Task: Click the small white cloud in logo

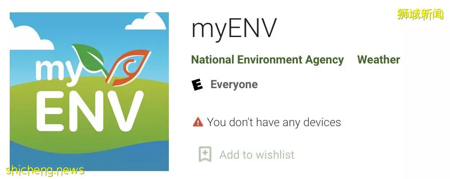Action: tap(145, 22)
